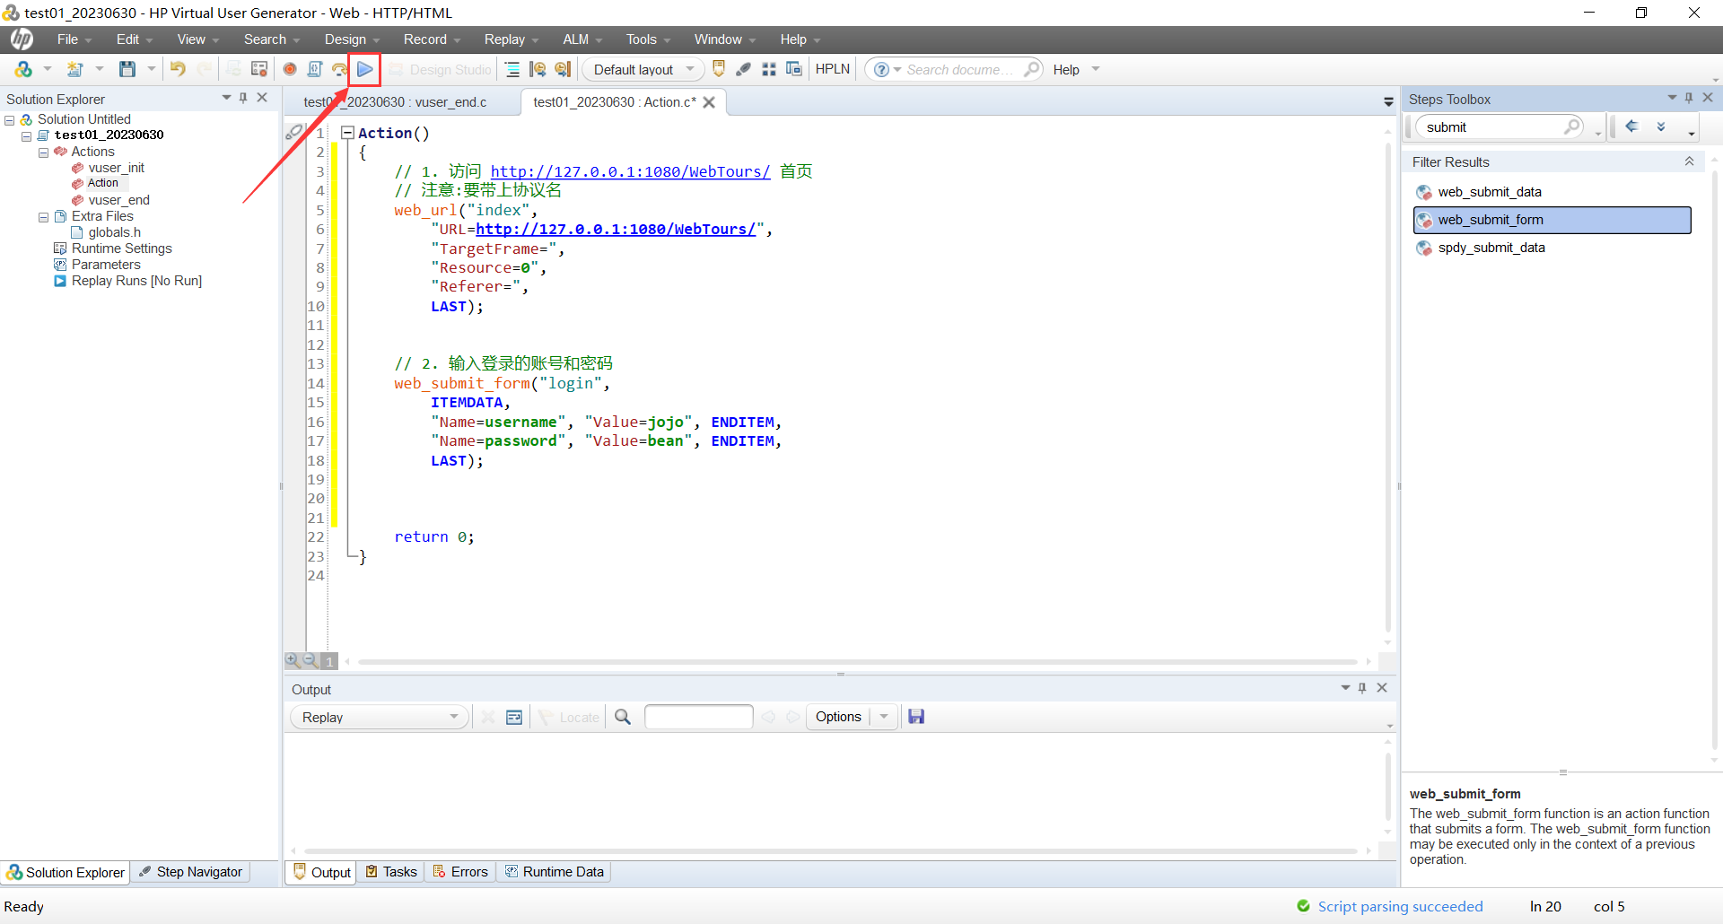This screenshot has width=1723, height=924.
Task: Click the add solution icon at toolbar start
Action: point(23,69)
